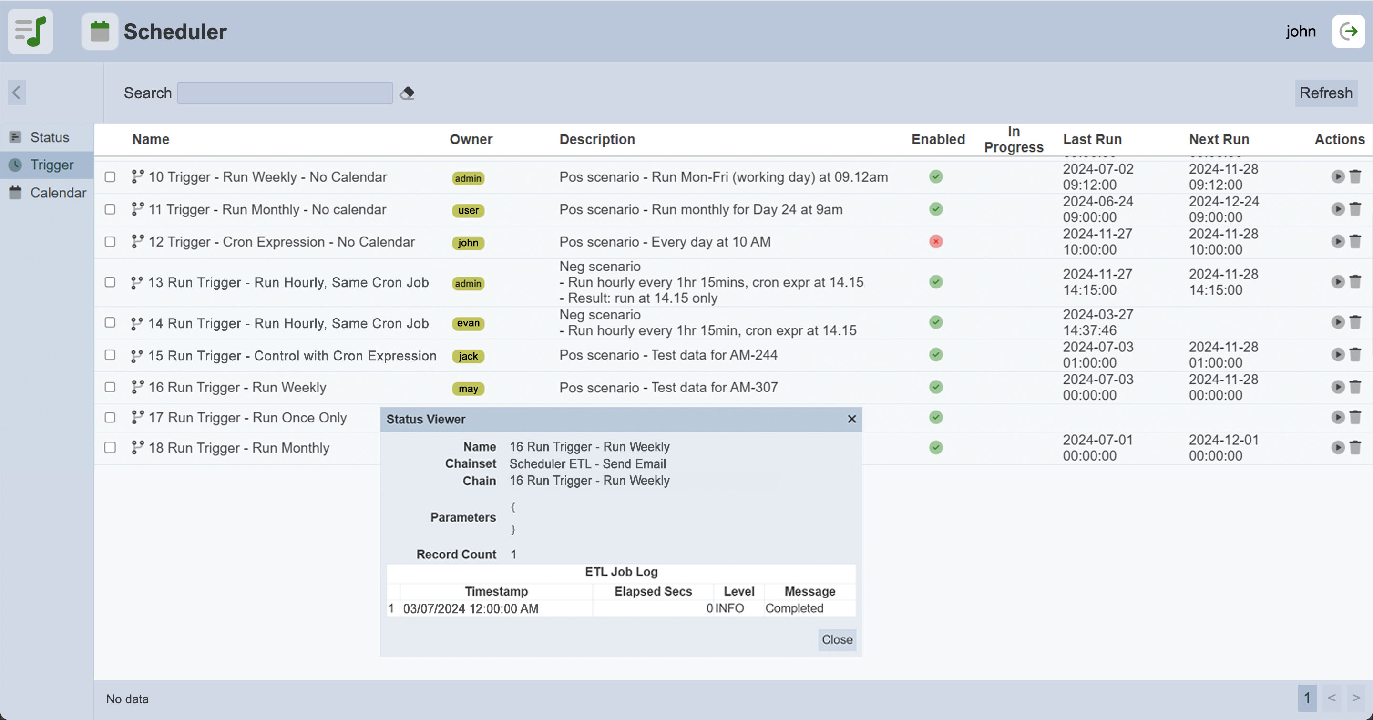Viewport: 1373px width, 720px height.
Task: Check the box for 11 Trigger Run Monthly
Action: tap(110, 209)
